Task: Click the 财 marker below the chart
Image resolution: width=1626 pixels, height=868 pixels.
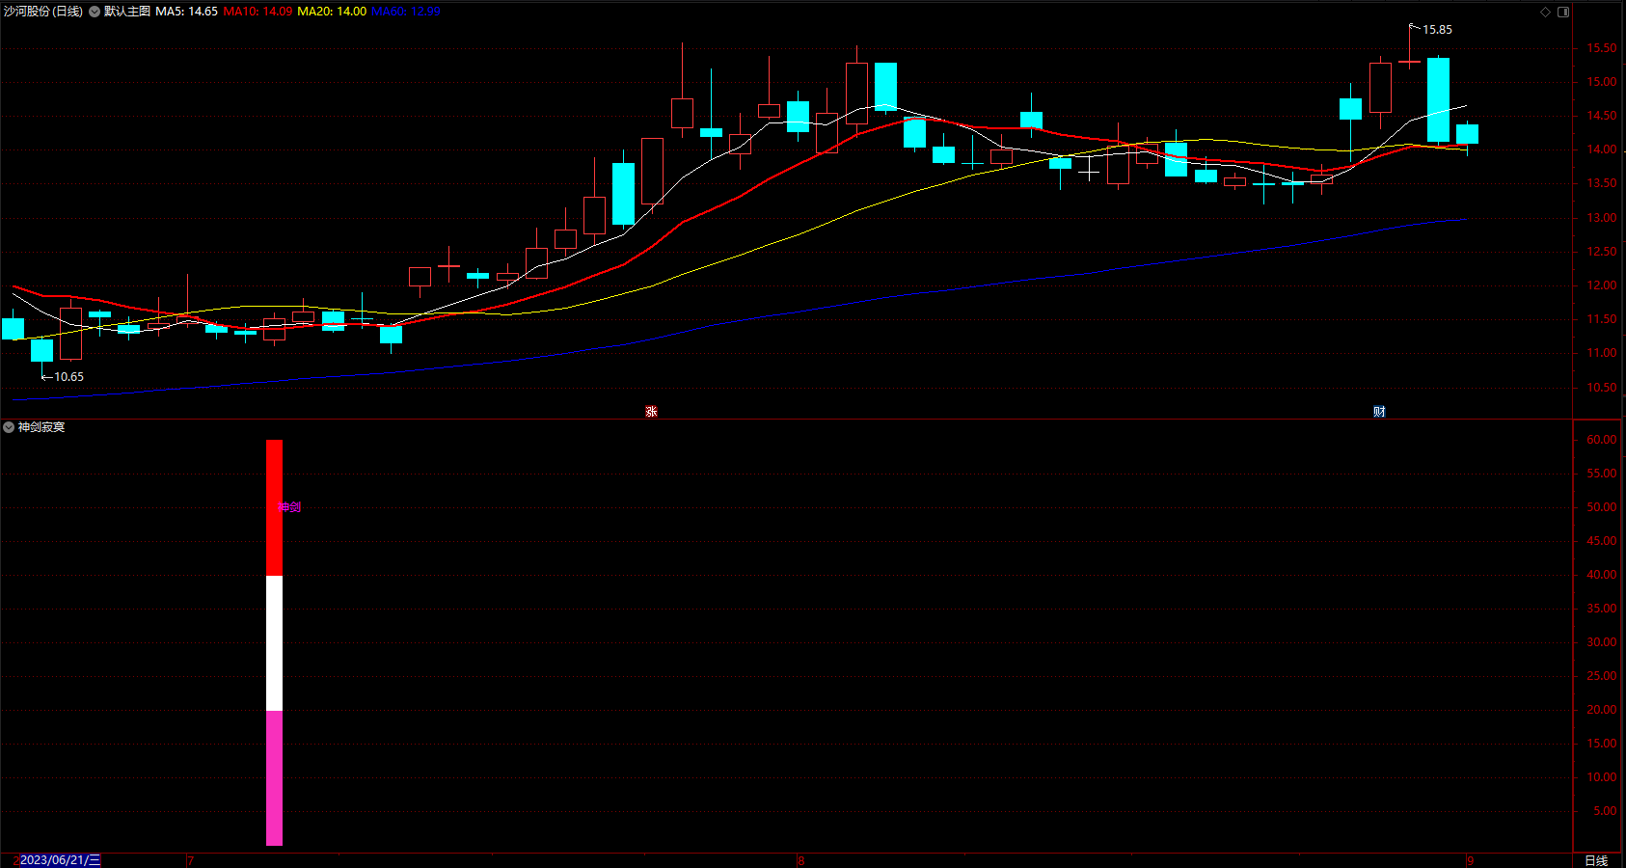Action: [x=1379, y=412]
